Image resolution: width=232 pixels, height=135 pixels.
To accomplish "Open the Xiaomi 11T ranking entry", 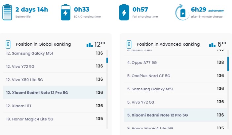I will click(x=21, y=106).
